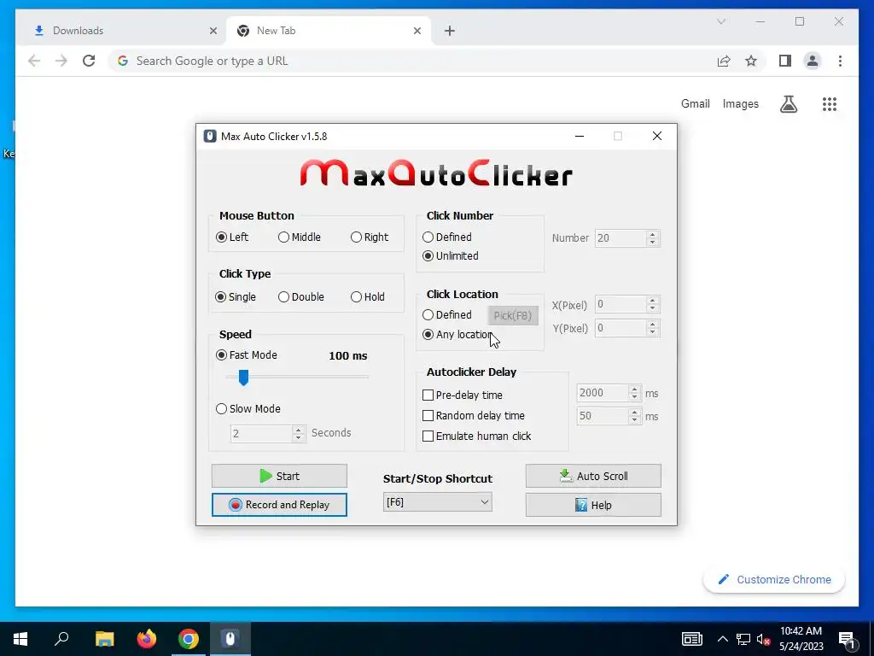Reload the Chrome page
The height and width of the screenshot is (656, 874).
click(x=89, y=61)
